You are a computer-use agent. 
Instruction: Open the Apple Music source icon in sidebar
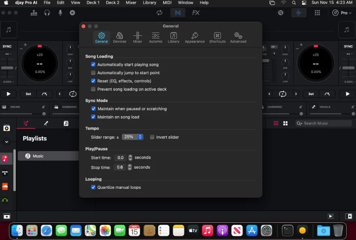pyautogui.click(x=5, y=159)
